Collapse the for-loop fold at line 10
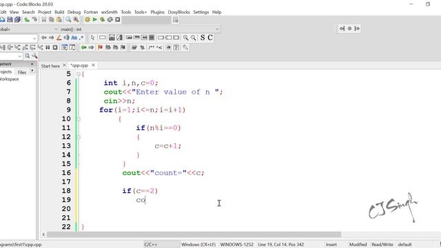This screenshot has height=248, width=441. coord(79,119)
